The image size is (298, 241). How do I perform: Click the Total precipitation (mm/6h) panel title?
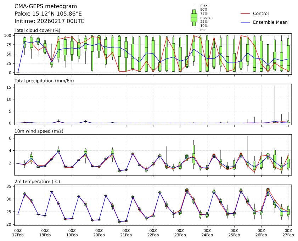click(43, 81)
